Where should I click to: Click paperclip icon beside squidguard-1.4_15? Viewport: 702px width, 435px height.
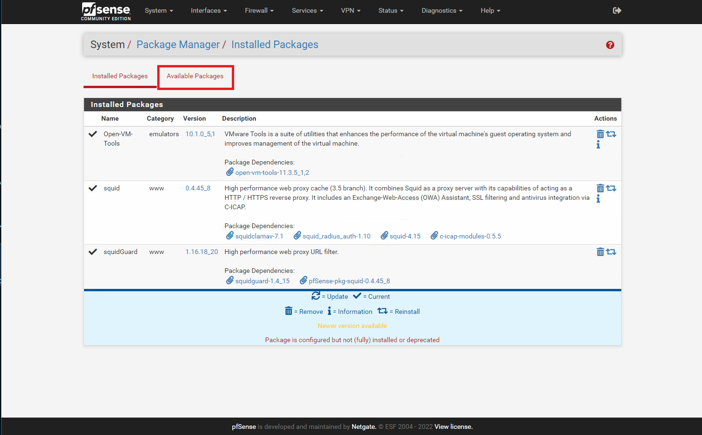(230, 280)
